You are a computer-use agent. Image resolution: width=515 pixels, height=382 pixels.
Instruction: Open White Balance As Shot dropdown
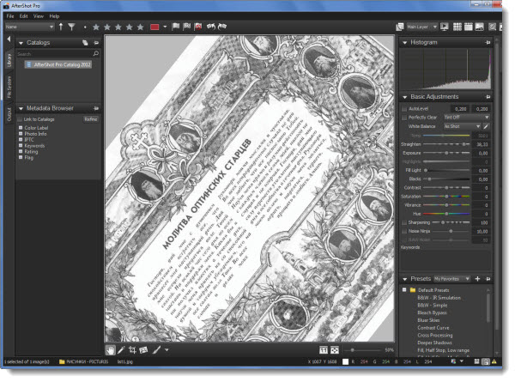tap(462, 126)
